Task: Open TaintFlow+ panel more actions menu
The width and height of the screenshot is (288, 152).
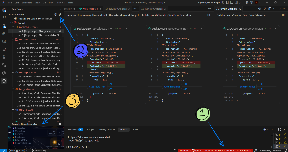Action: pos(60,9)
